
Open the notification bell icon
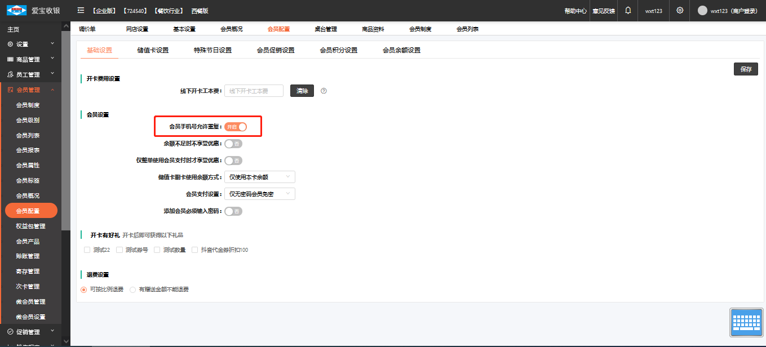coord(628,11)
